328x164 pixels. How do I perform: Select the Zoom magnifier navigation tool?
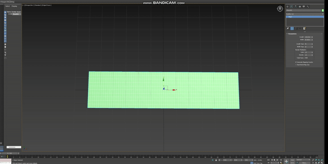[313, 160]
